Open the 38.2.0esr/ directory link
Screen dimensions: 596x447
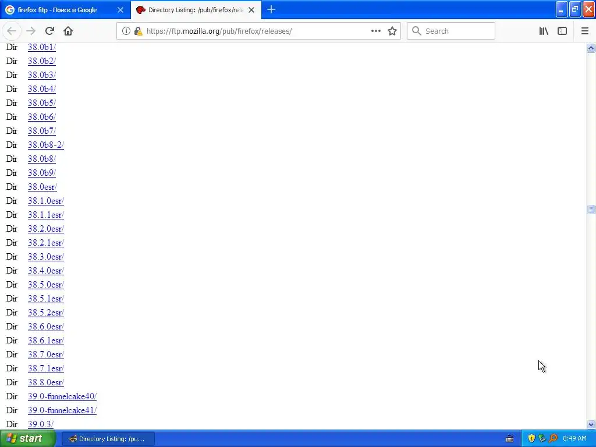(46, 229)
